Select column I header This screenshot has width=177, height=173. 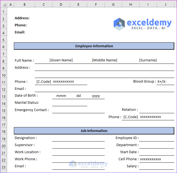click(148, 5)
